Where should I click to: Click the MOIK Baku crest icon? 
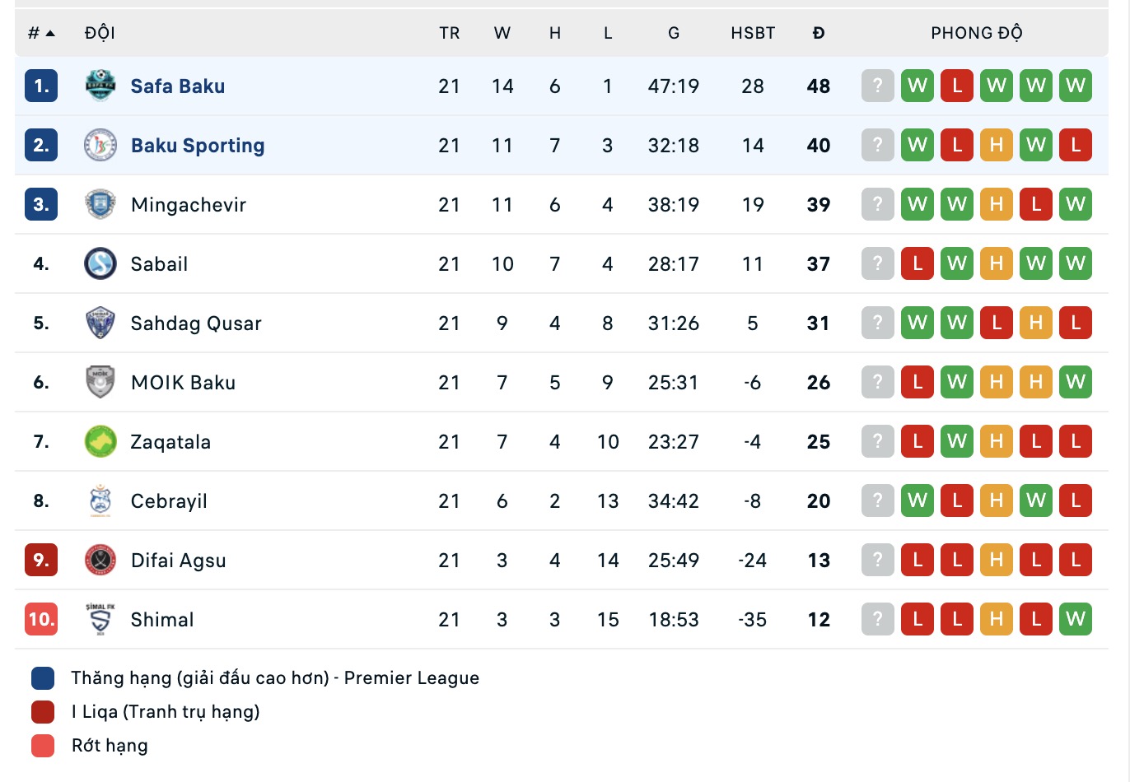(x=99, y=382)
